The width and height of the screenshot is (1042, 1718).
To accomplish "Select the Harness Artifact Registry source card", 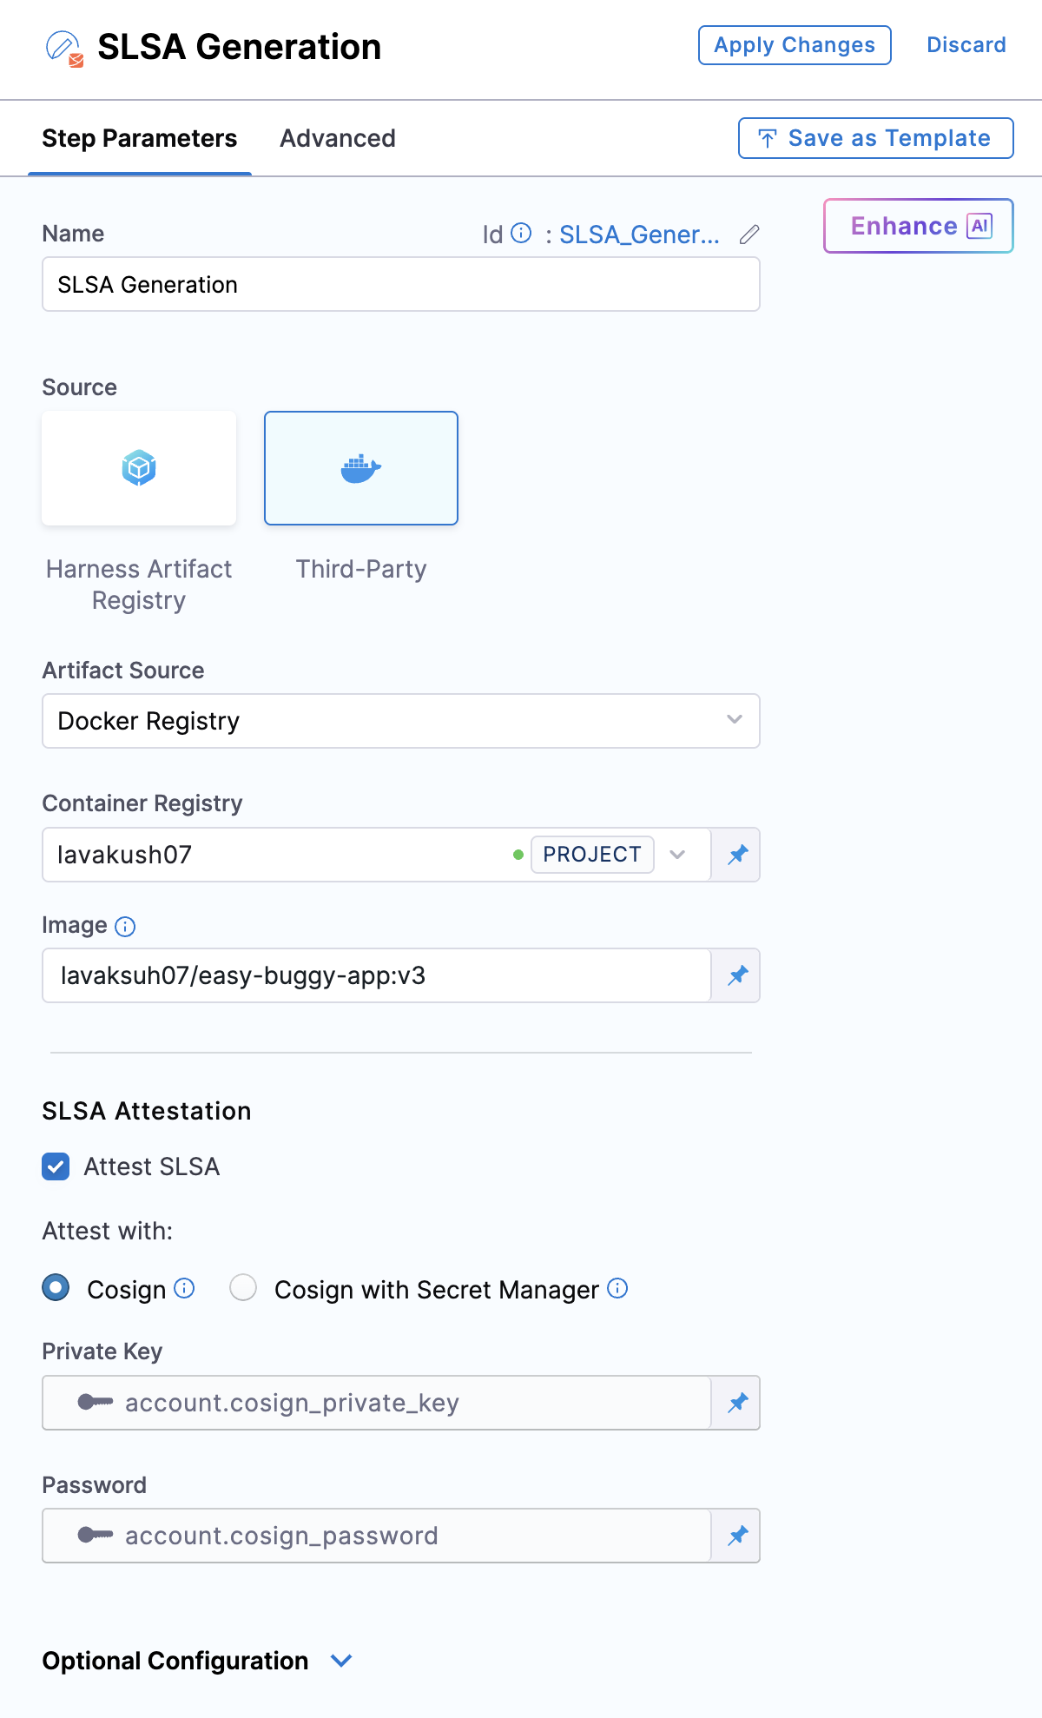I will click(139, 468).
